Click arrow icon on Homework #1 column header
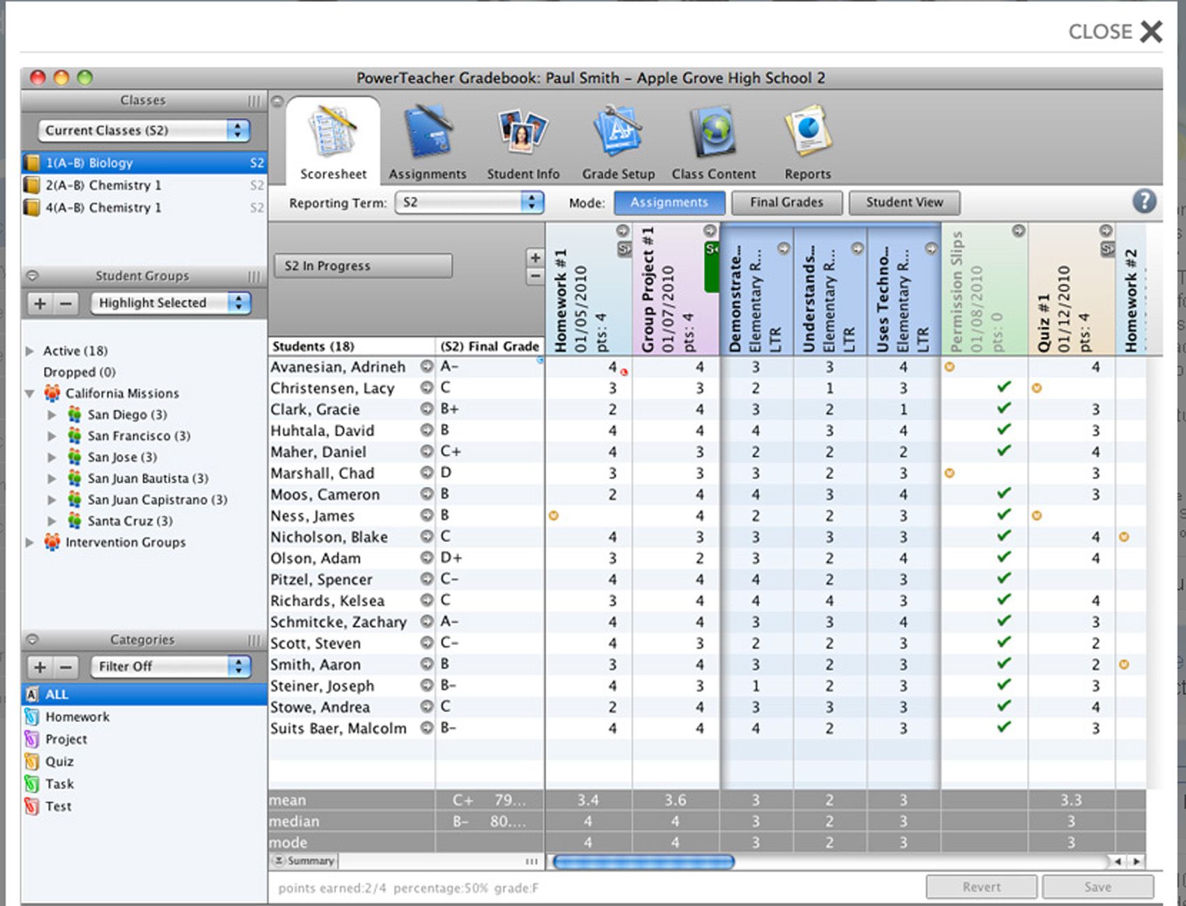Image resolution: width=1186 pixels, height=906 pixels. point(623,231)
